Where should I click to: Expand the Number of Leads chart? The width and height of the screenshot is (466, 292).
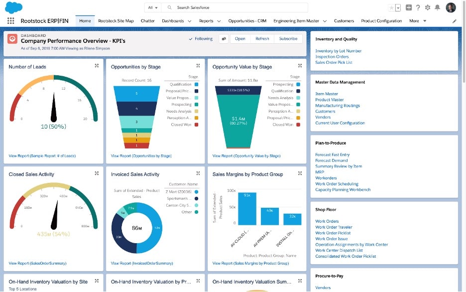click(x=97, y=65)
